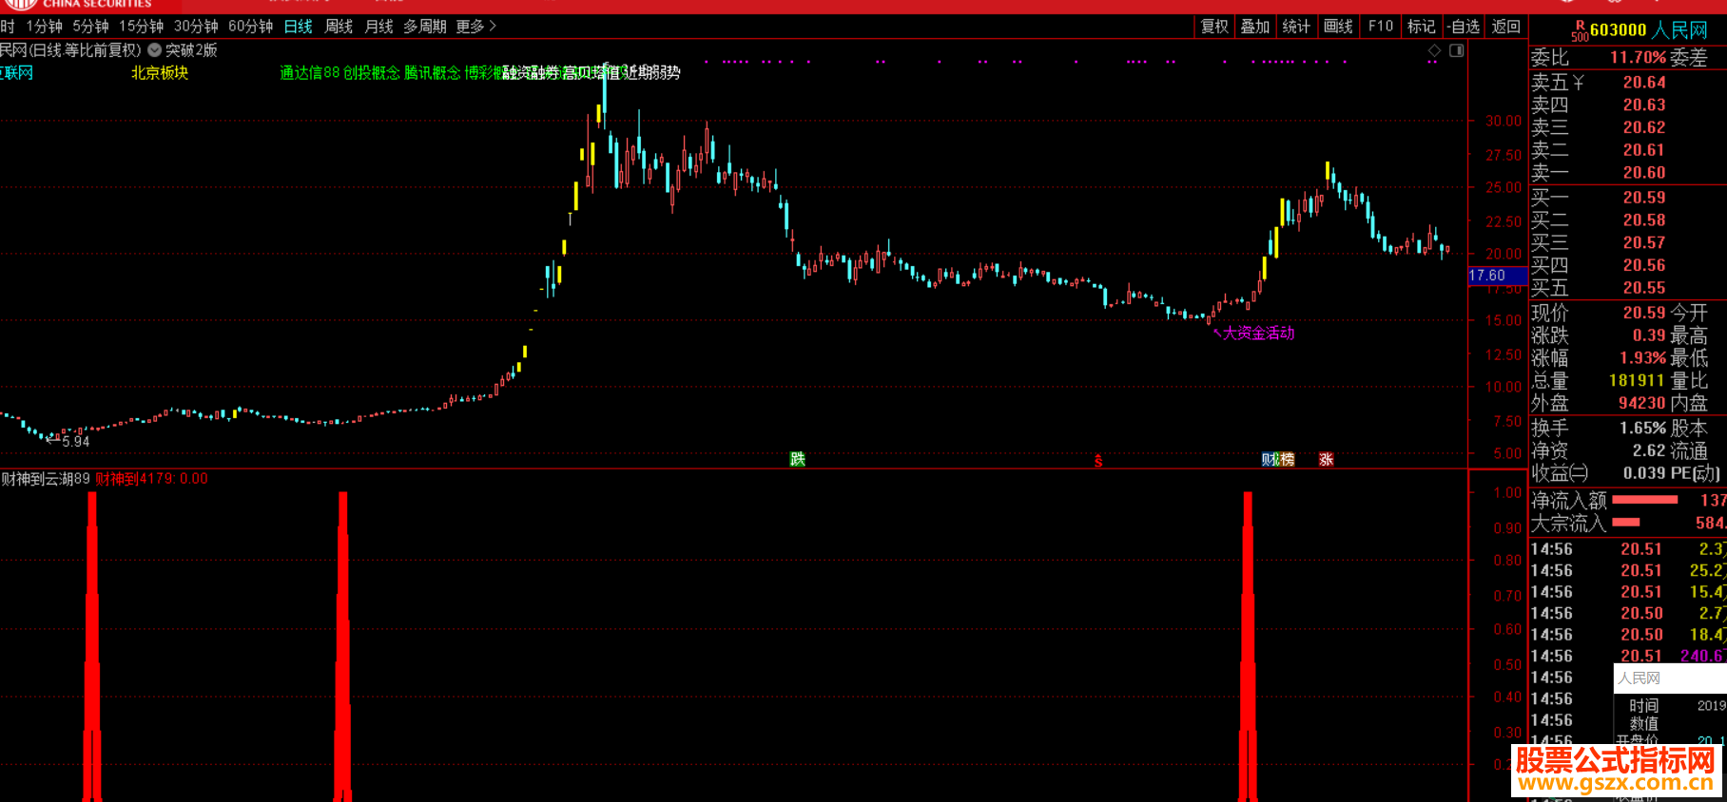Toggle the side panel layout icon

click(x=1456, y=50)
